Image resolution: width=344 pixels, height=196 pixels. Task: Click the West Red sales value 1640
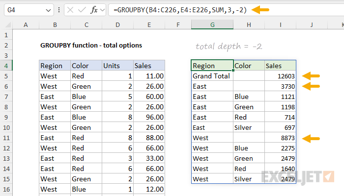[281, 169]
